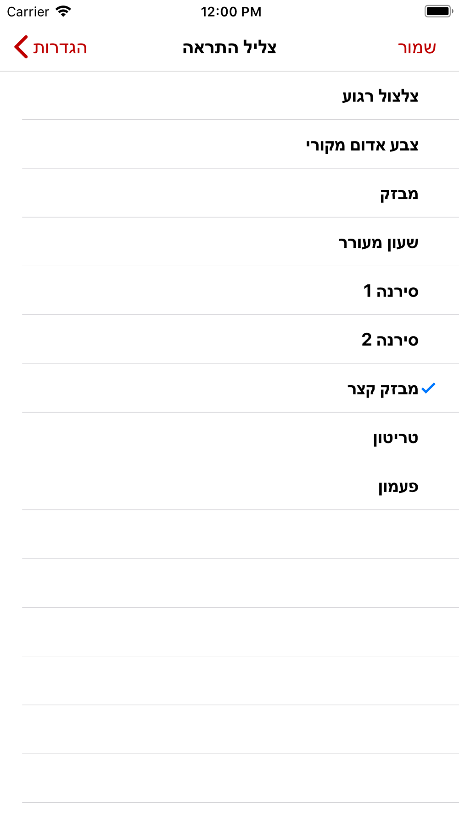
Task: Tap the battery indicator icon
Action: click(438, 11)
